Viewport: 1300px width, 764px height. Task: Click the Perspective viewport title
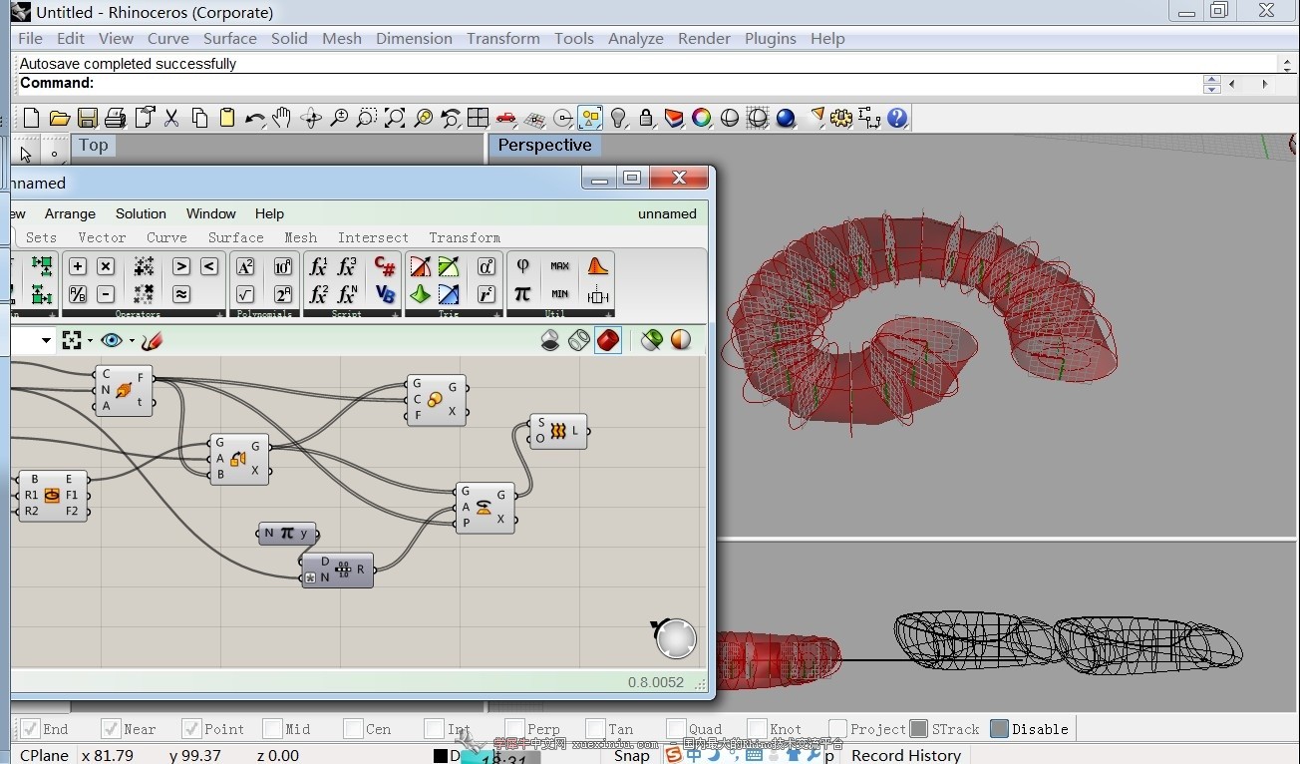(x=544, y=145)
